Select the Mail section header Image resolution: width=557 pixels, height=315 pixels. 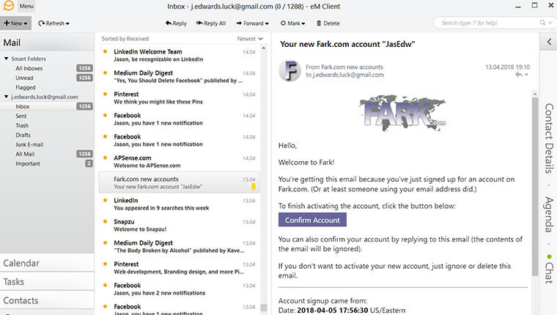coord(47,42)
